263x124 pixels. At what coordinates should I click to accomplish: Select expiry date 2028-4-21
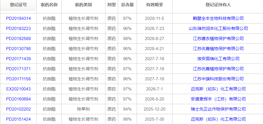click(x=154, y=49)
